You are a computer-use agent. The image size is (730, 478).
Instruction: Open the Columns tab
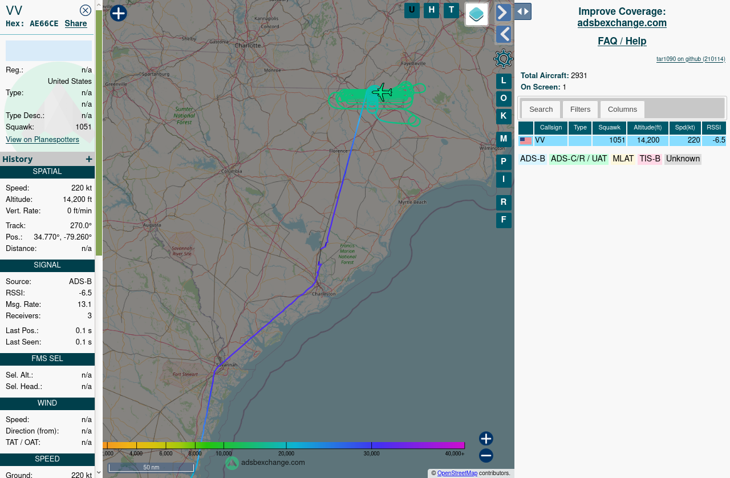tap(622, 110)
